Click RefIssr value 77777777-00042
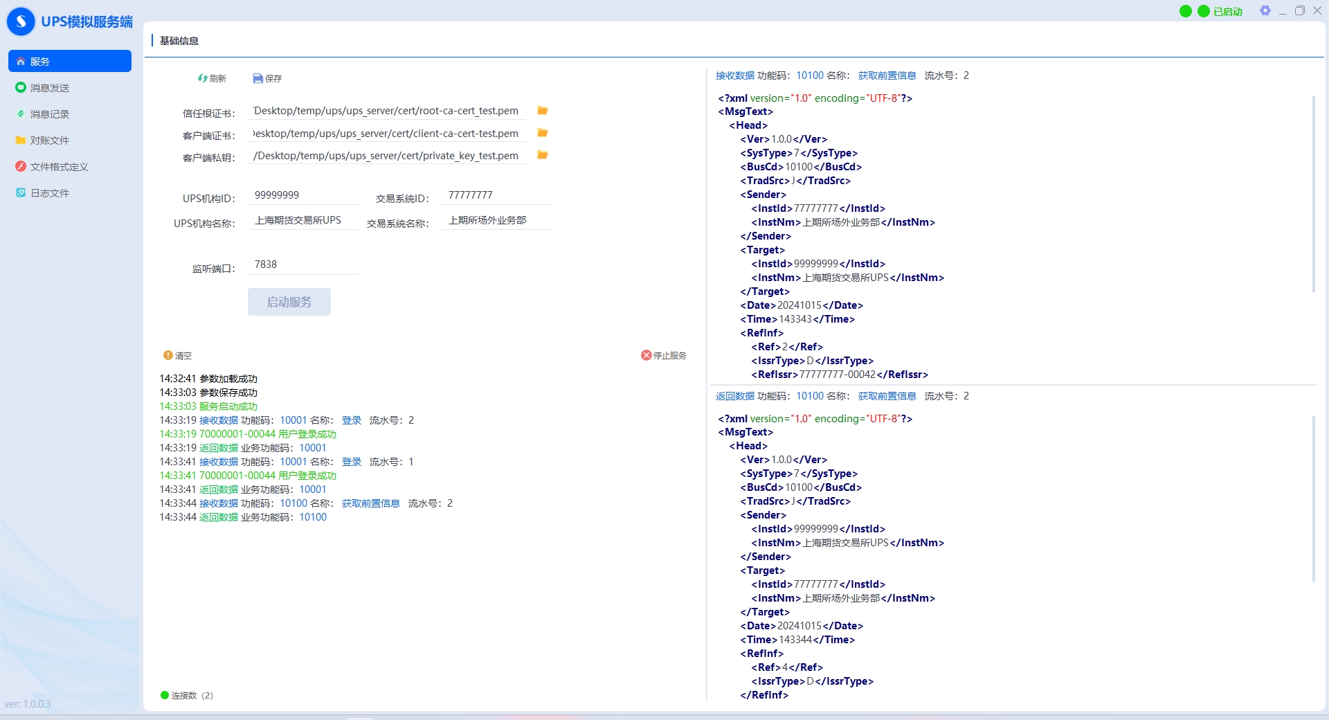The height and width of the screenshot is (720, 1329). point(838,375)
